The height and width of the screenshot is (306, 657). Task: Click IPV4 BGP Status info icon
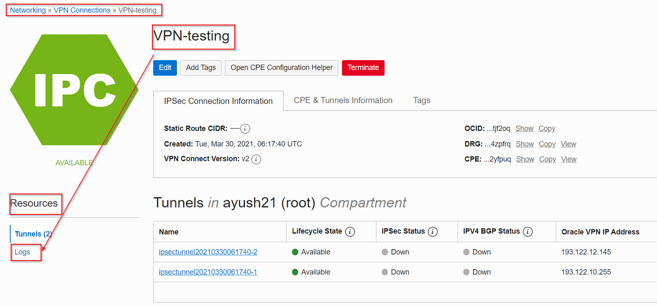coord(528,232)
